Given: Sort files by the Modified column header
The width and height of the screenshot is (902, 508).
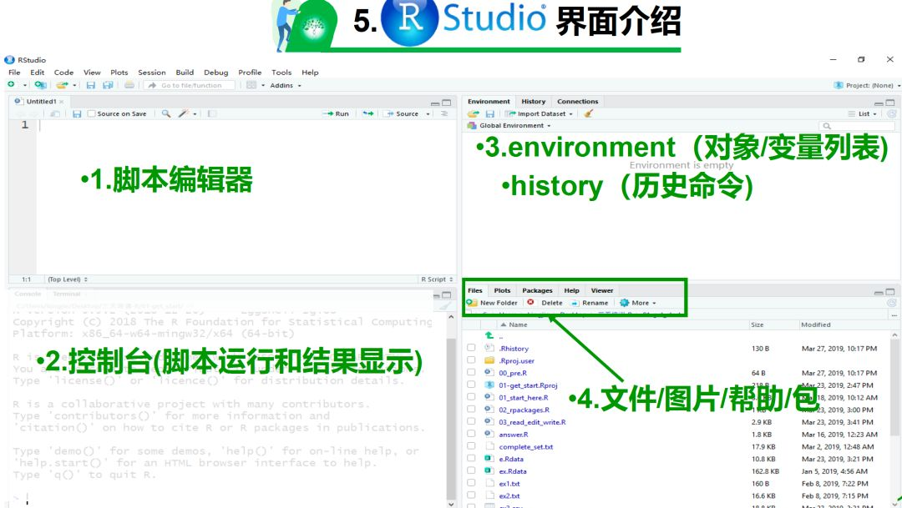Looking at the screenshot, I should point(816,324).
